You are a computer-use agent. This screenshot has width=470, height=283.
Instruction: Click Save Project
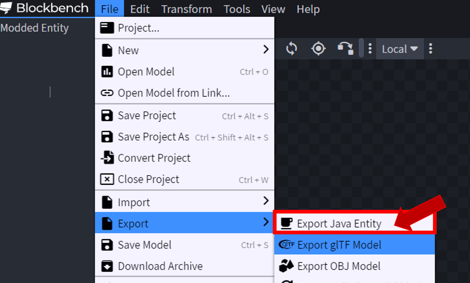185,115
